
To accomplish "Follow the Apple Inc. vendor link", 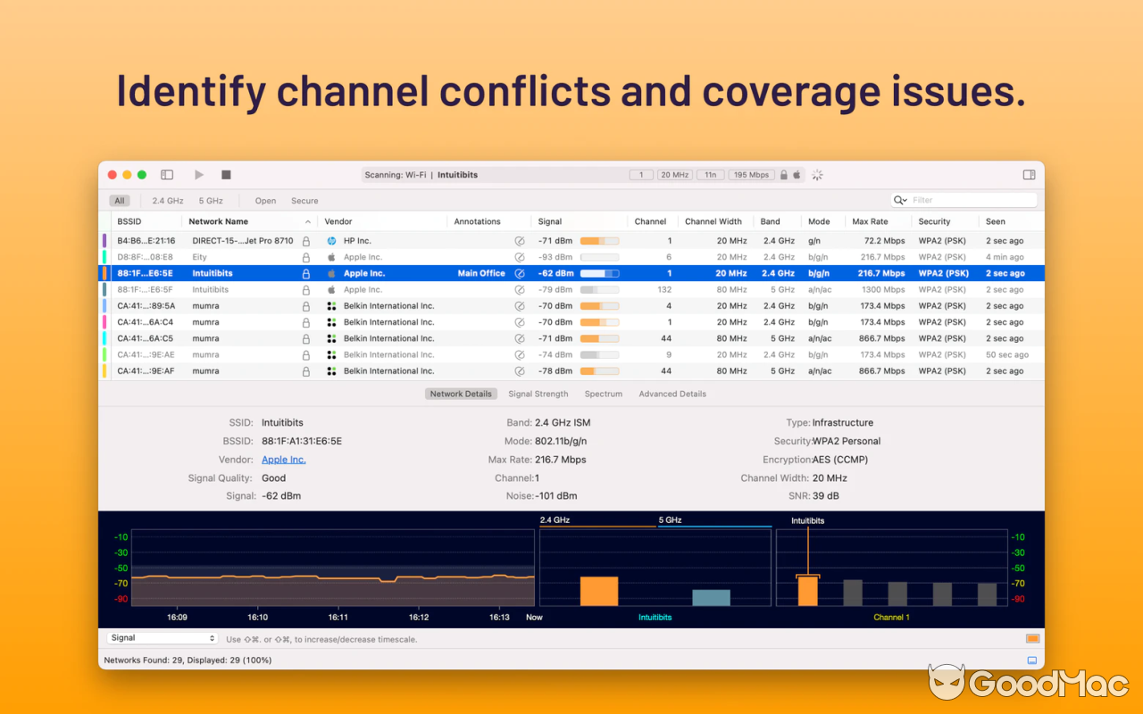I will pyautogui.click(x=283, y=459).
